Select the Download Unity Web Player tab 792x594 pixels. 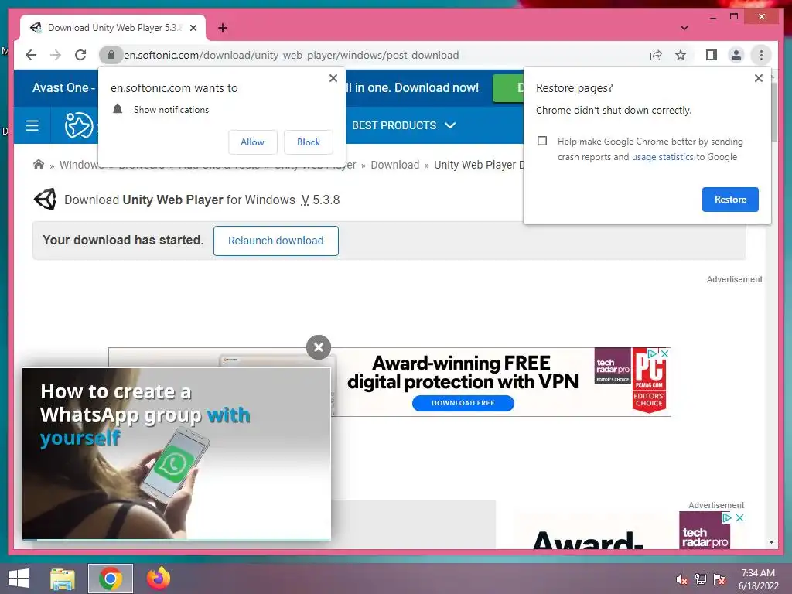click(113, 28)
